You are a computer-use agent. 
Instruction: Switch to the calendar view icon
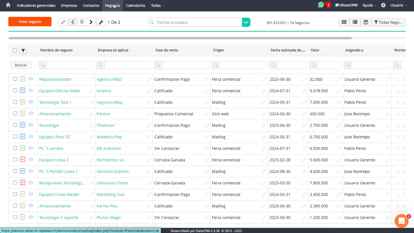coord(366,22)
